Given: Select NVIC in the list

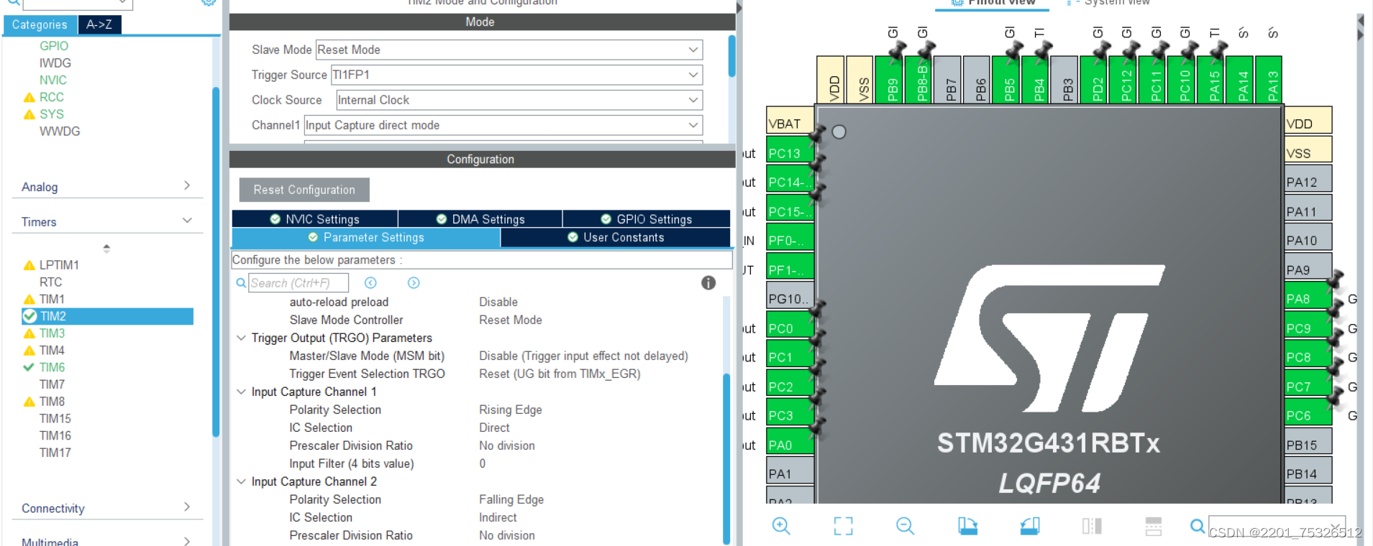Looking at the screenshot, I should point(53,80).
